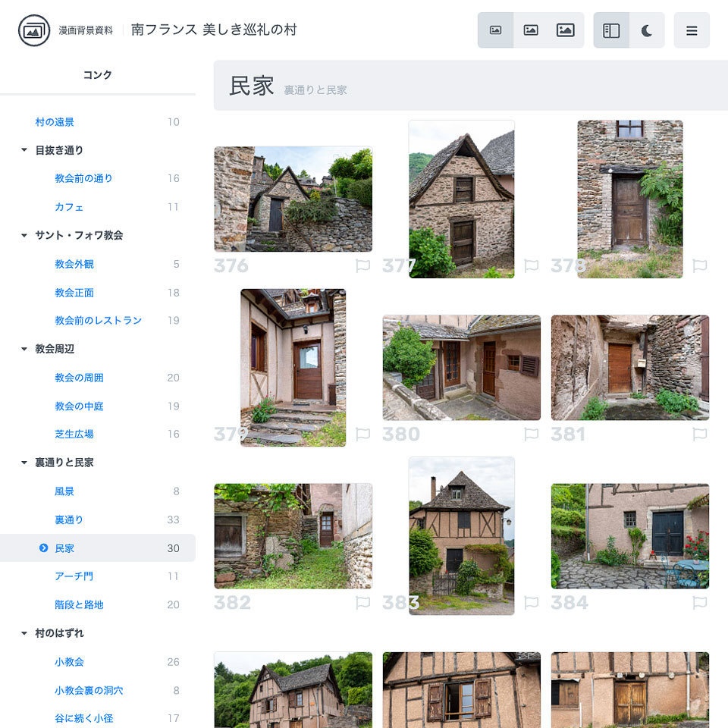The image size is (728, 728).
Task: Switch to the largest thumbnail size view
Action: [566, 30]
